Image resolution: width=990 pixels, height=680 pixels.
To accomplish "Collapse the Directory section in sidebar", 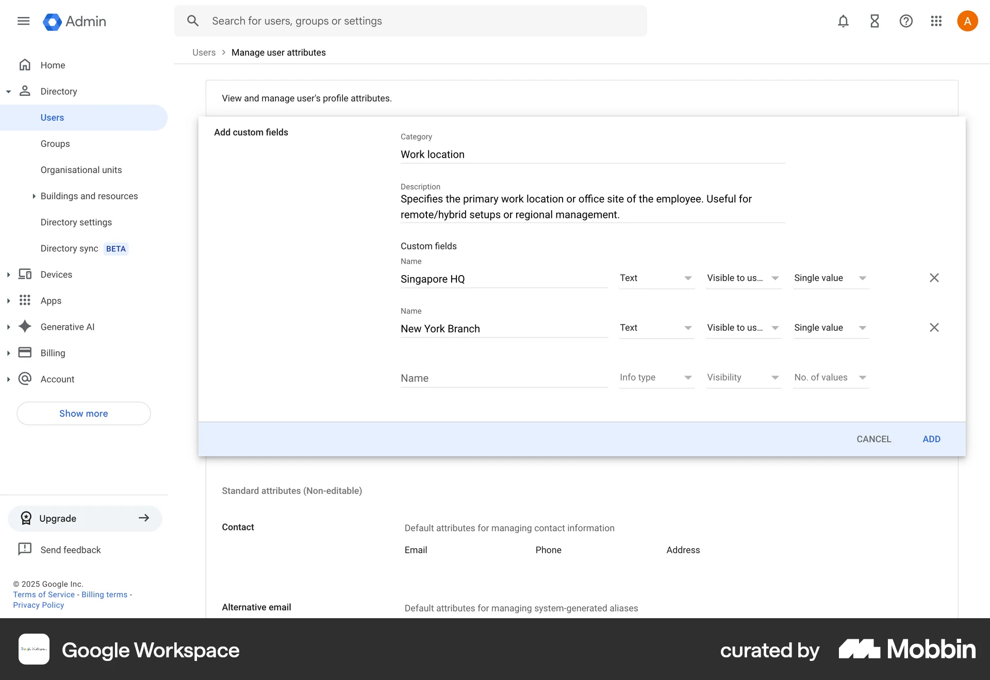I will click(8, 91).
